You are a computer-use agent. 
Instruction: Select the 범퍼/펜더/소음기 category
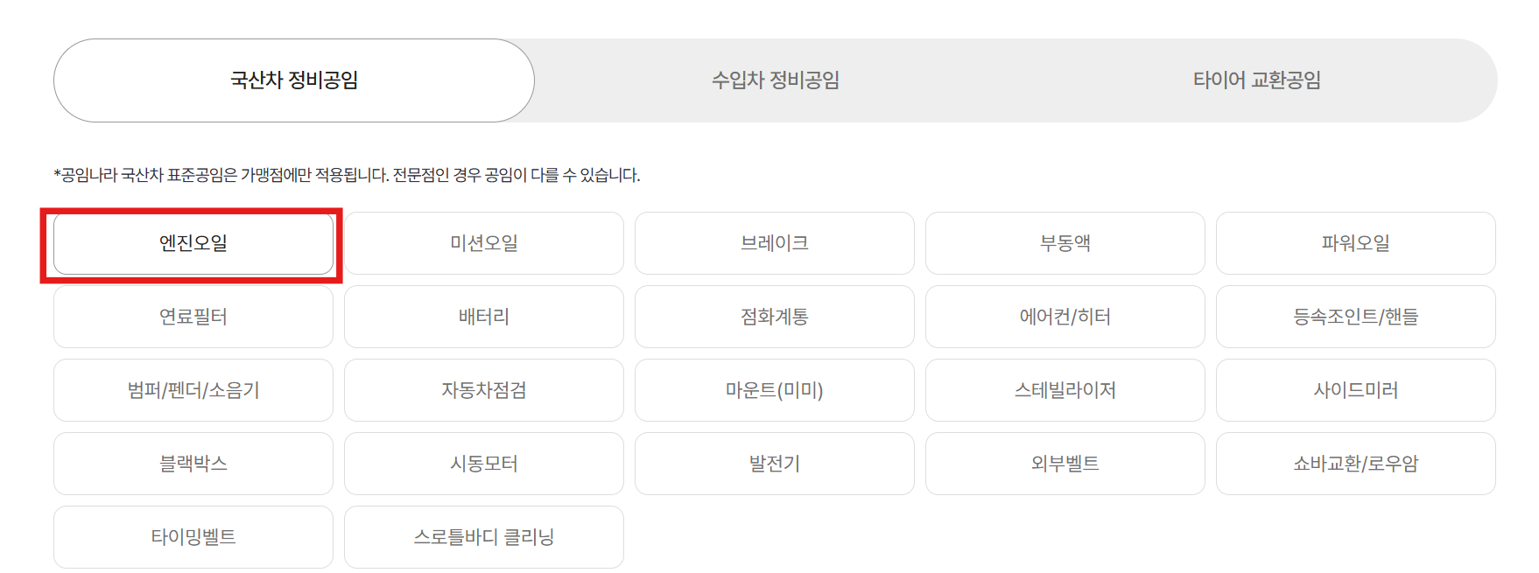pyautogui.click(x=193, y=390)
